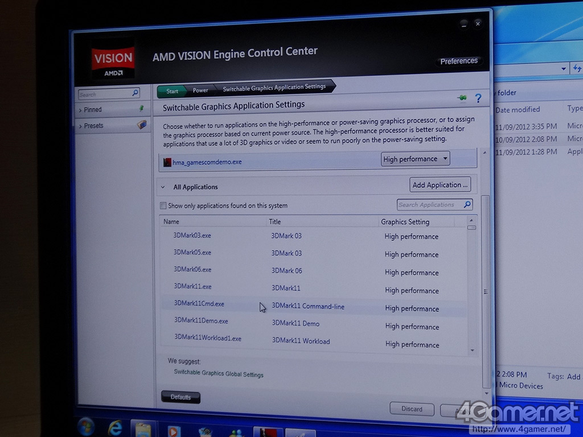The image size is (583, 437).
Task: Click the application list scroll up arrow
Action: [471, 220]
